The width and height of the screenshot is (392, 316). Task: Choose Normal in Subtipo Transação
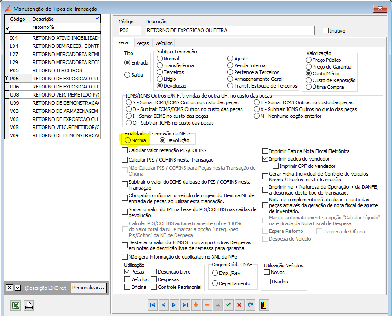(x=160, y=59)
